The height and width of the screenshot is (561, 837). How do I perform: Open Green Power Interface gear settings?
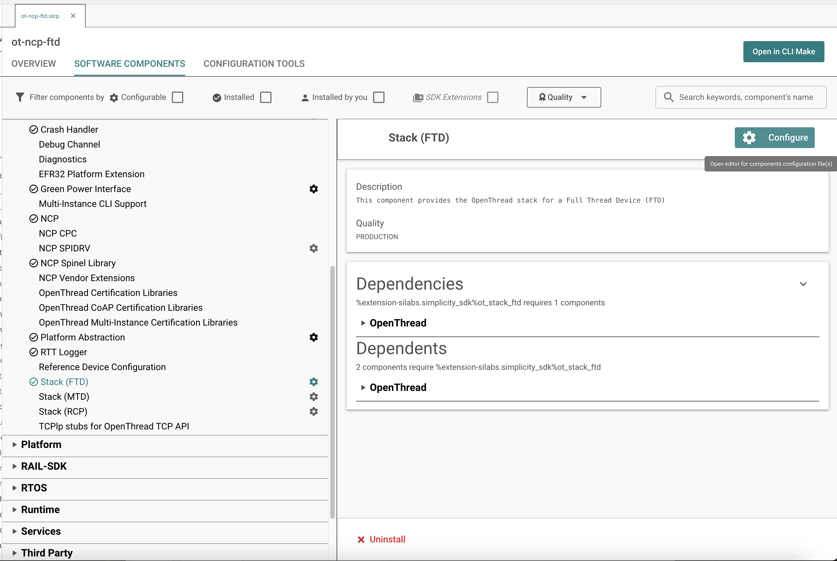coord(313,189)
